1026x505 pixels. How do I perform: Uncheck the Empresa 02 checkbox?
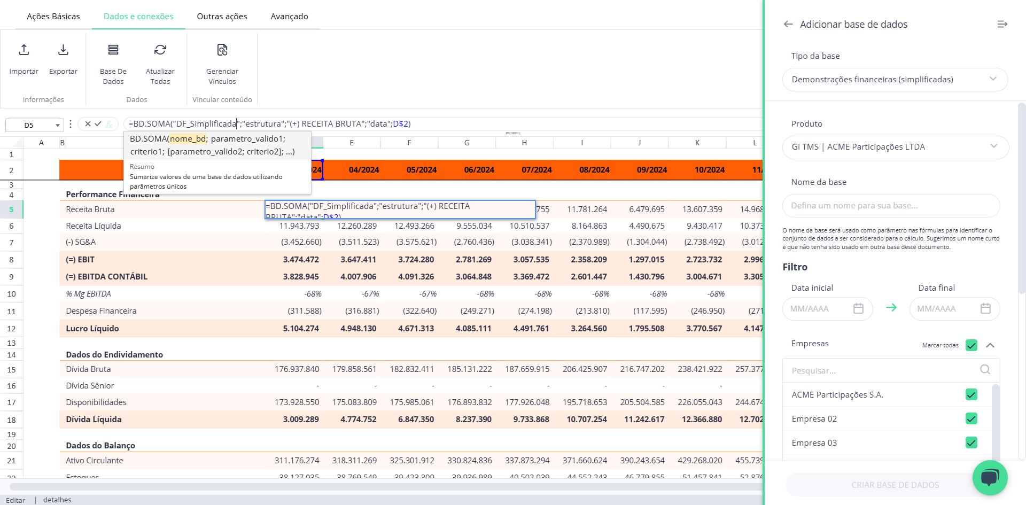click(971, 419)
